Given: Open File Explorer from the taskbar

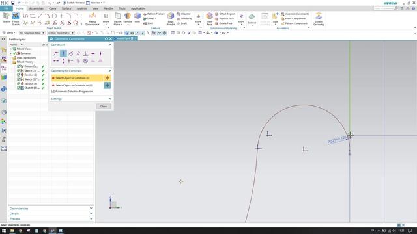Looking at the screenshot, I should point(12,231).
